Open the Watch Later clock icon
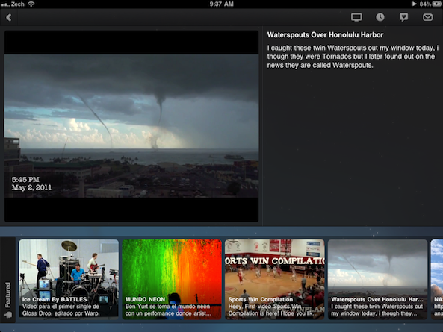443x332 pixels. pos(380,17)
